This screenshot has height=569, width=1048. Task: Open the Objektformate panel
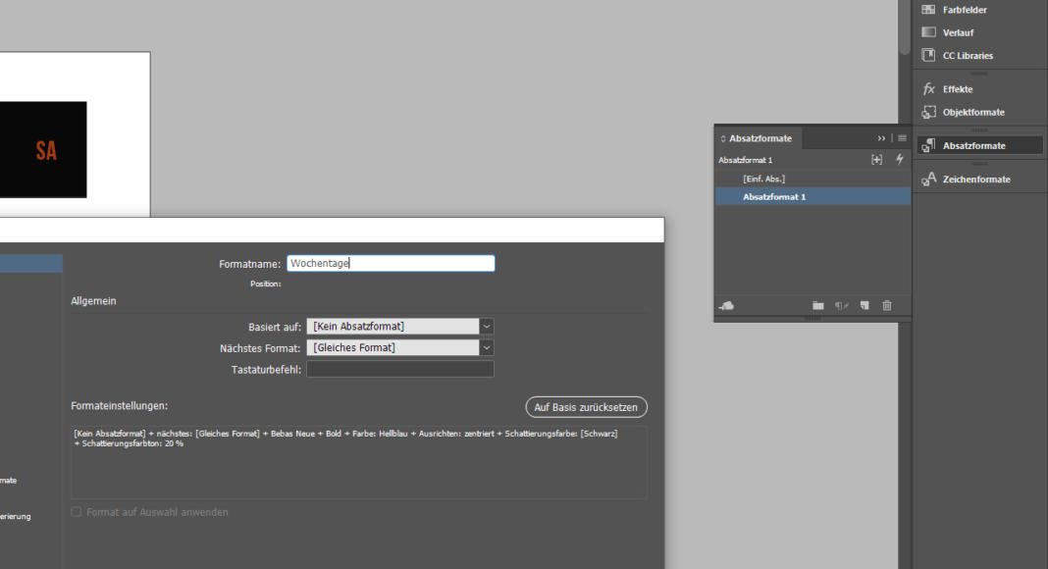pos(928,113)
